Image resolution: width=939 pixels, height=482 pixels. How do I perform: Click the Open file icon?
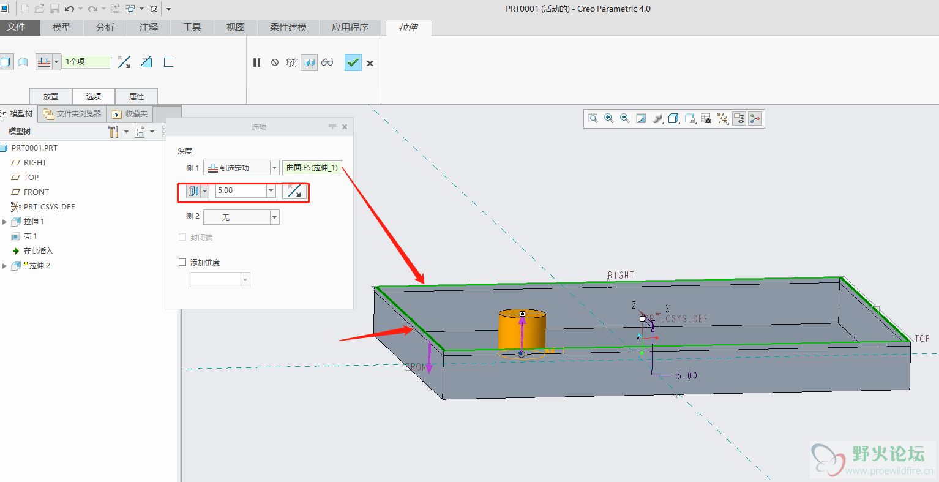click(40, 9)
